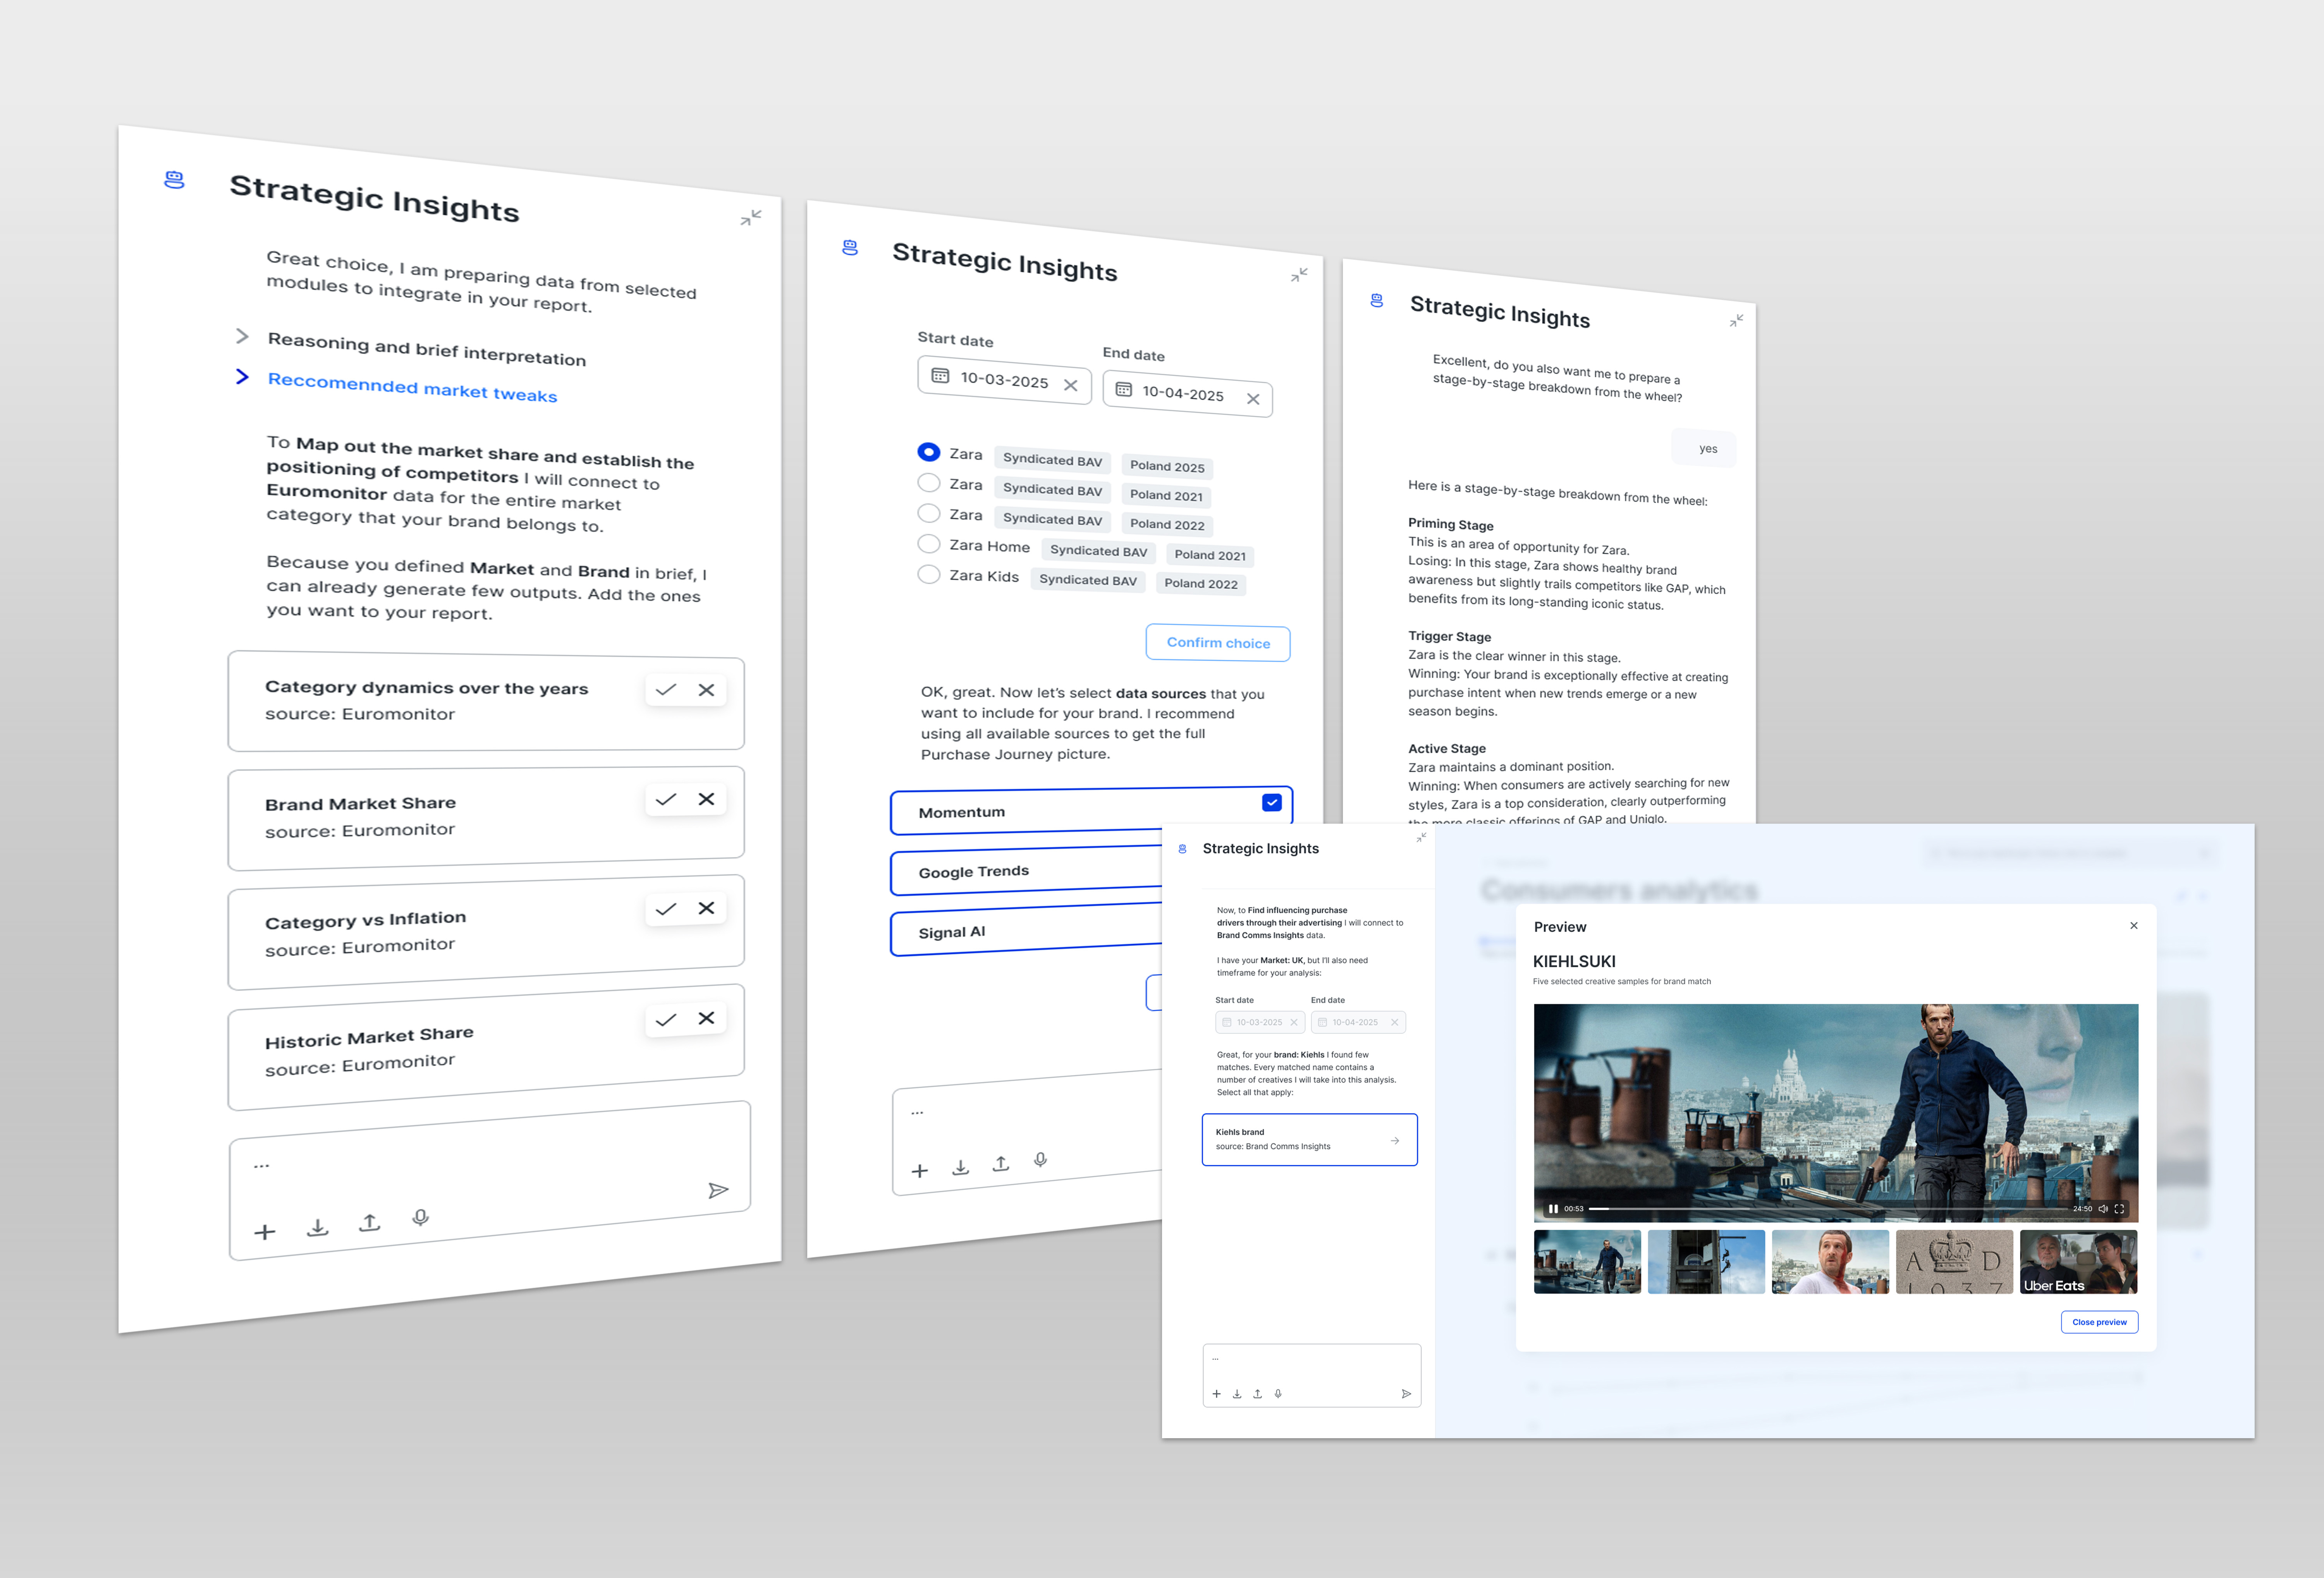Reject the Brand Market Share card
The image size is (2324, 1578).
click(x=706, y=799)
